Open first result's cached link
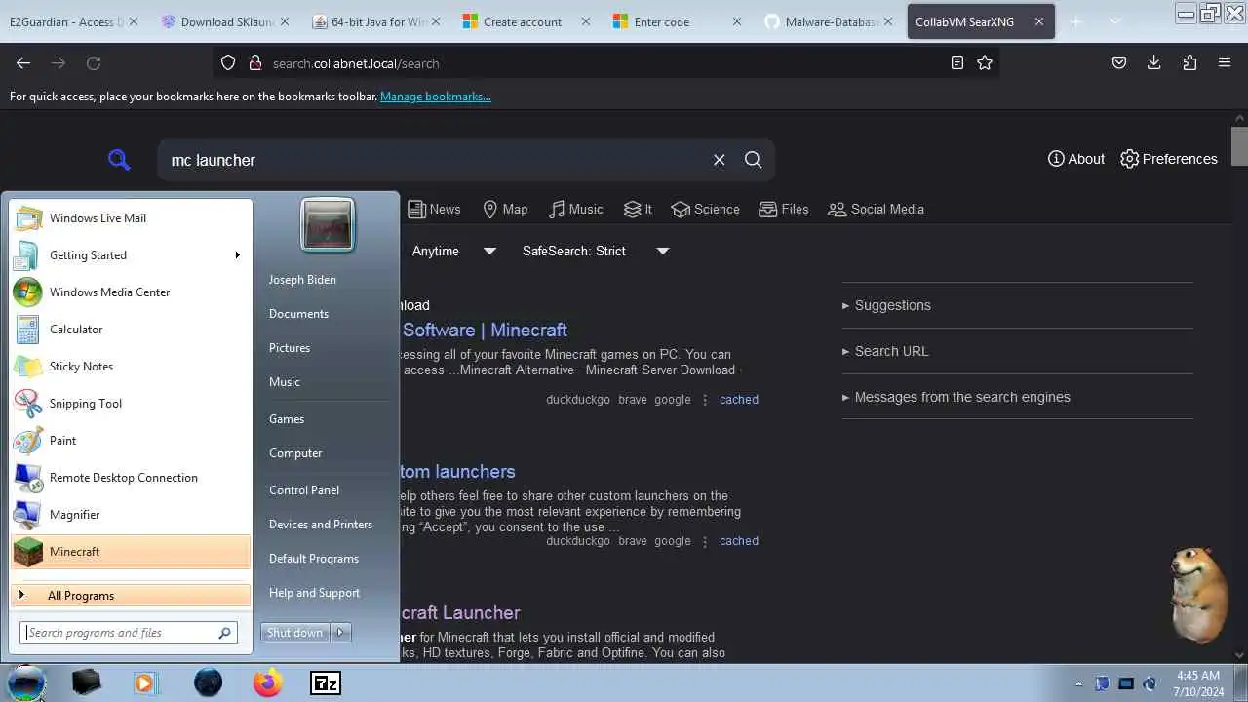The image size is (1248, 702). [x=739, y=400]
